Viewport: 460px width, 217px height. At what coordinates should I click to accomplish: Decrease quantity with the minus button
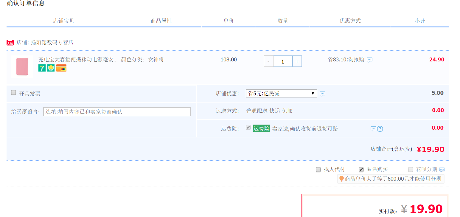coord(268,61)
